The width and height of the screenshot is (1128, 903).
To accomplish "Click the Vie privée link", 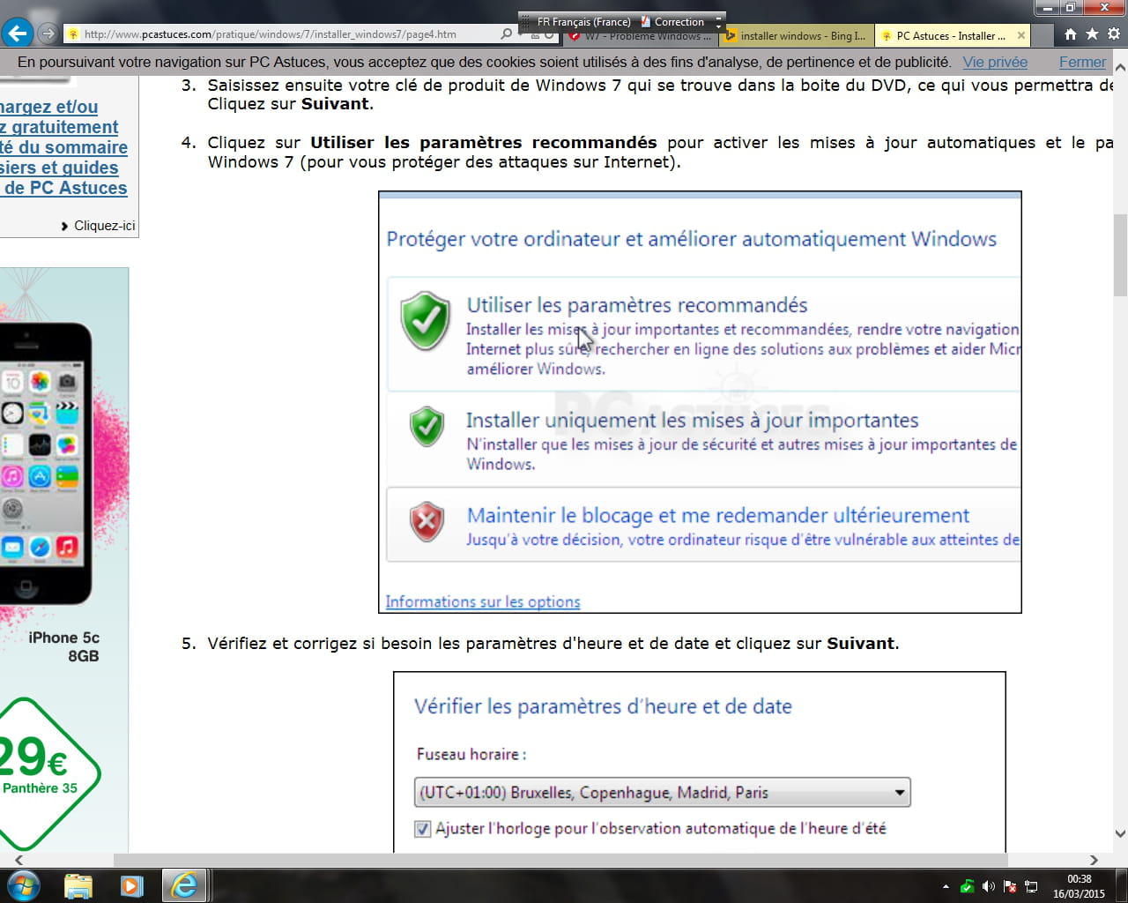I will (x=995, y=63).
